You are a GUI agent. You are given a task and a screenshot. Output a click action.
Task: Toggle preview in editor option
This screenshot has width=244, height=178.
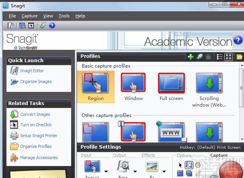click(x=189, y=165)
